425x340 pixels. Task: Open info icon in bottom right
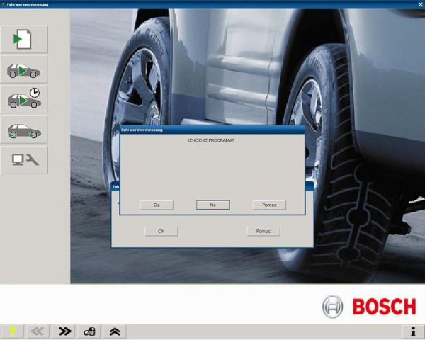pos(413,331)
